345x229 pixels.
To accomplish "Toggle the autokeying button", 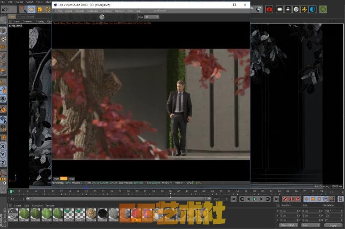I will coord(291,199).
